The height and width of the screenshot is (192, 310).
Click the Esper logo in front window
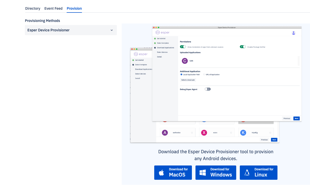point(162,32)
